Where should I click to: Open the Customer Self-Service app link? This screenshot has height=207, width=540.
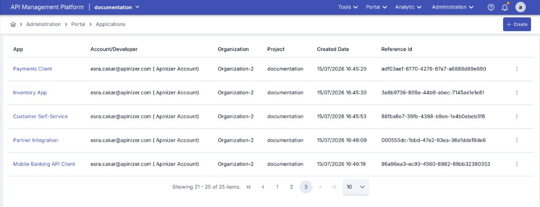coord(40,116)
